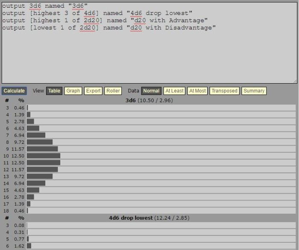Image resolution: width=299 pixels, height=250 pixels.
Task: Click the 0.46 value for 3d6 result 18
Action: (19, 211)
